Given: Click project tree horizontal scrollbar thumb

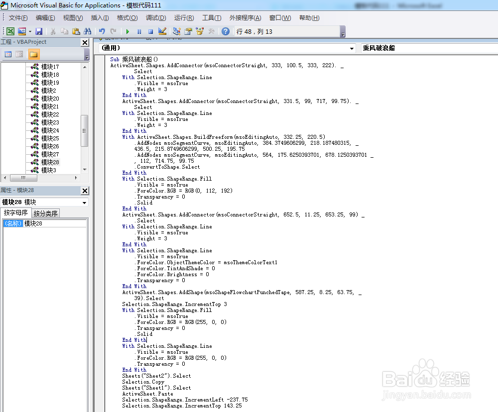Looking at the screenshot, I should (x=23, y=178).
